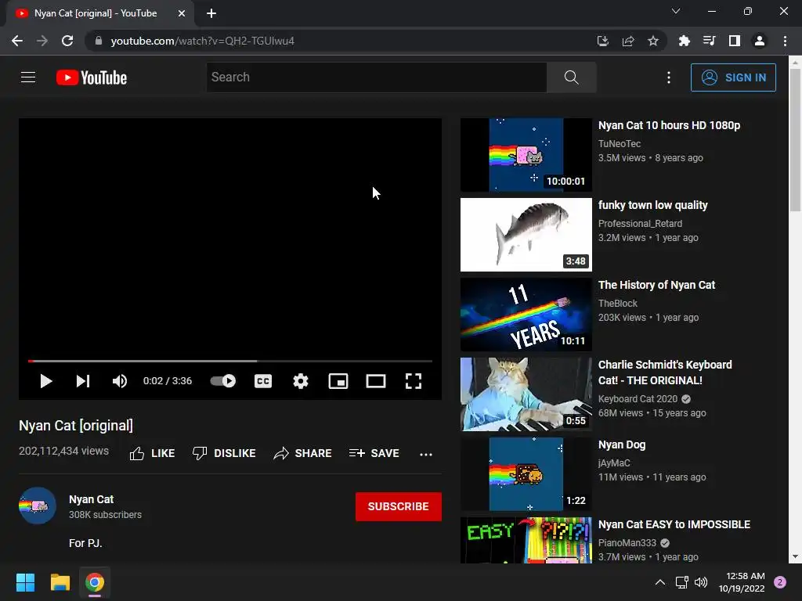802x601 pixels.
Task: Switch to theater mode
Action: coord(376,381)
